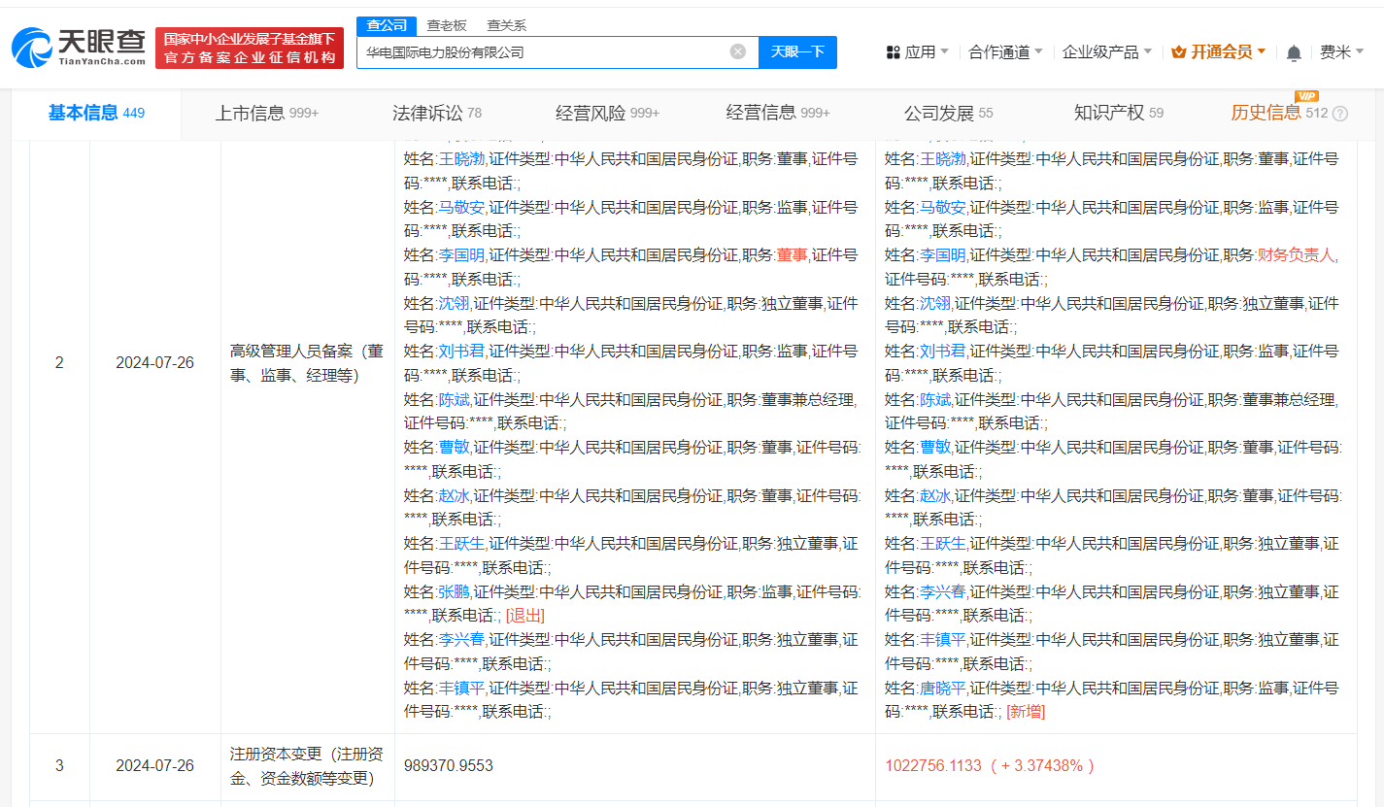Open the 费米 user account menu
1384x807 pixels.
[1340, 52]
